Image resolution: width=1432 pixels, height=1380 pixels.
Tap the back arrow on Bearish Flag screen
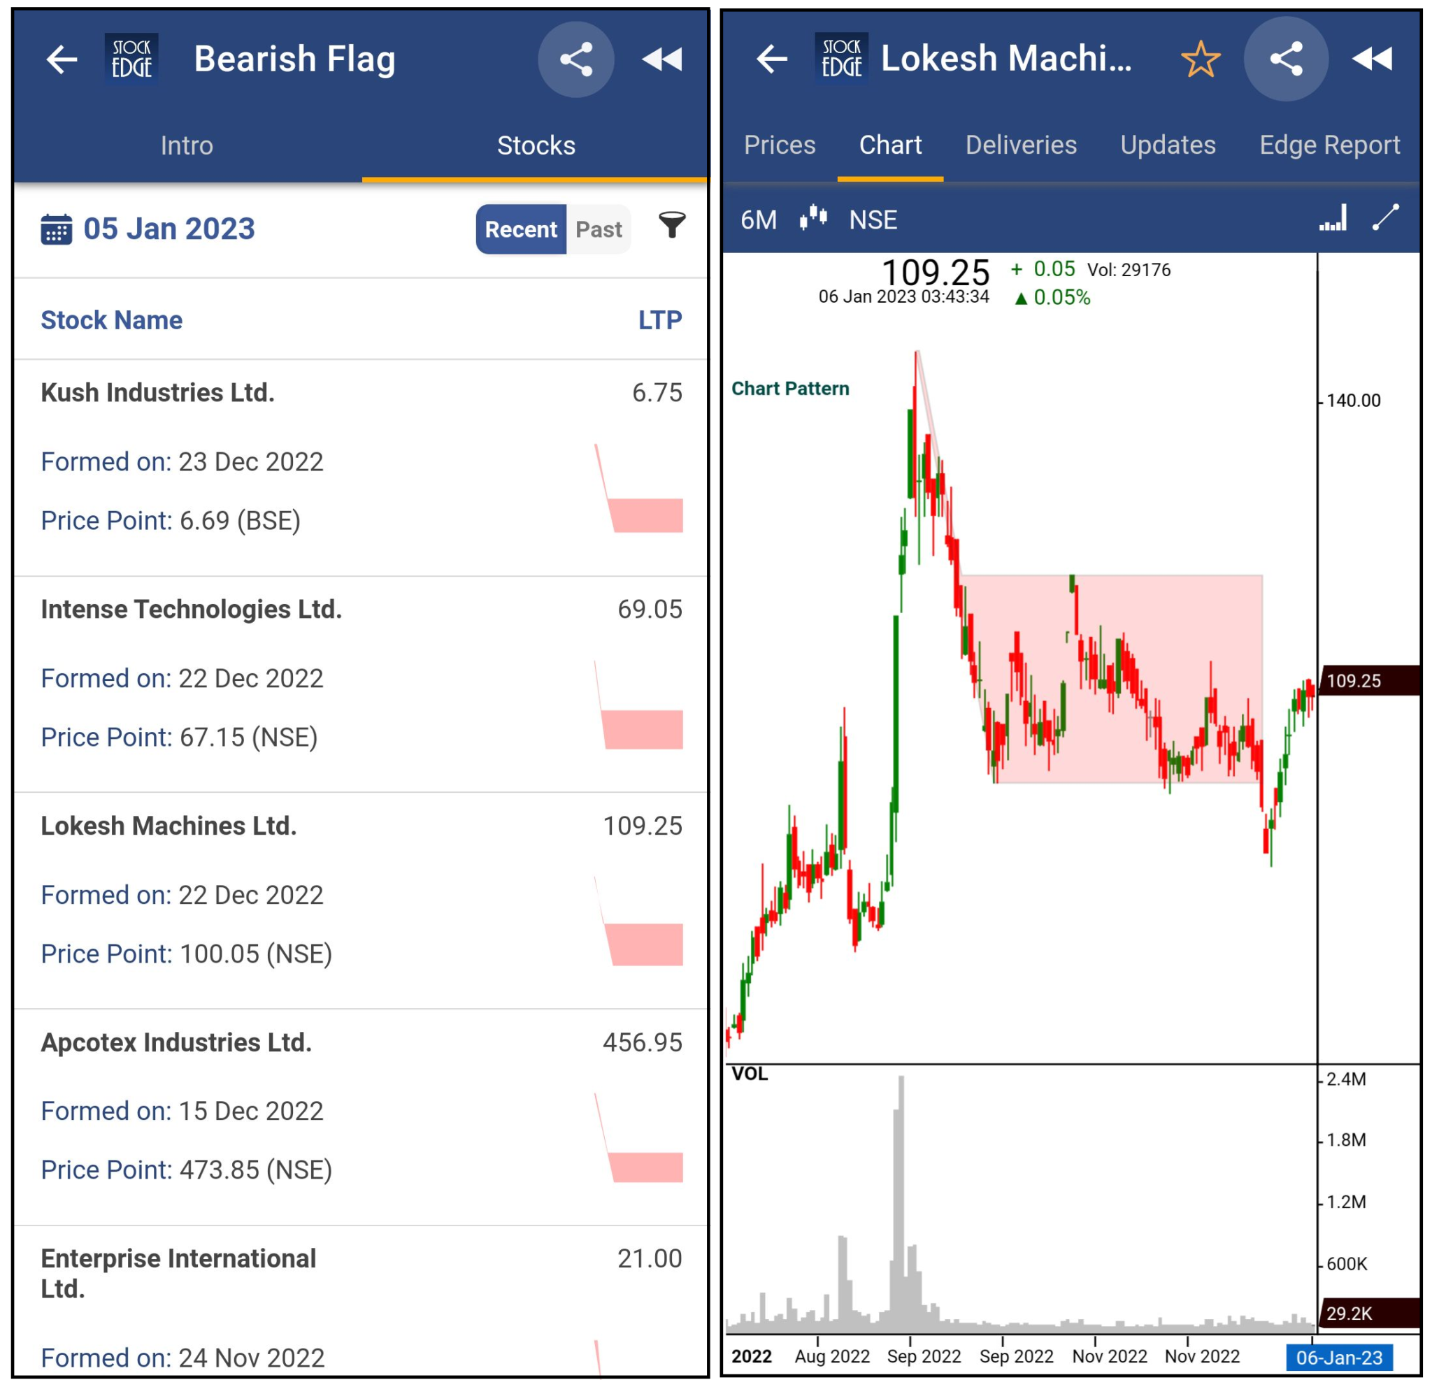(59, 60)
